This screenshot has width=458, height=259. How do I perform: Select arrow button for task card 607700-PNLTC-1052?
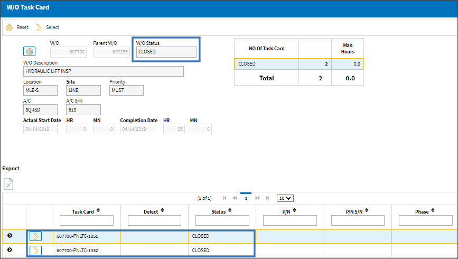(35, 251)
